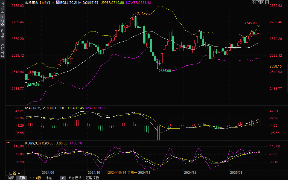Open the 合约资料 sidebar tab
288x180 pixels.
[2, 50]
